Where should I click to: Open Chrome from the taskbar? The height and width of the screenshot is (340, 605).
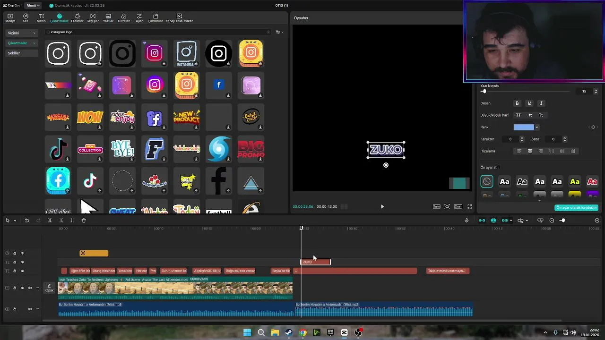[303, 332]
